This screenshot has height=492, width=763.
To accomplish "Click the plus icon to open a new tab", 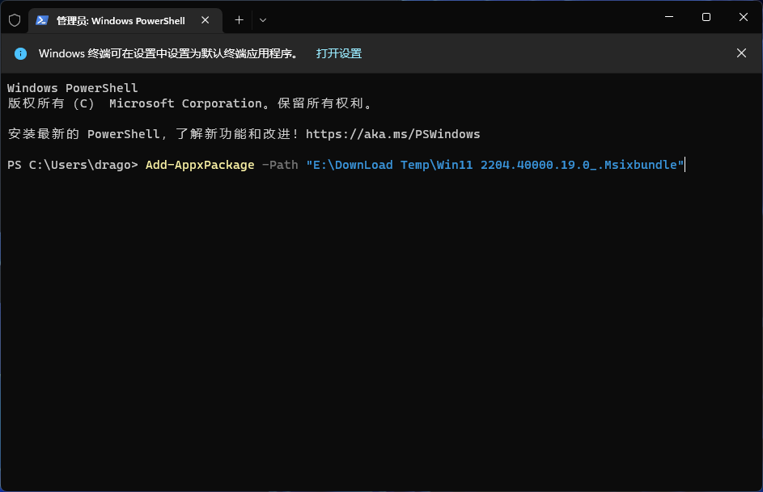I will pos(238,20).
